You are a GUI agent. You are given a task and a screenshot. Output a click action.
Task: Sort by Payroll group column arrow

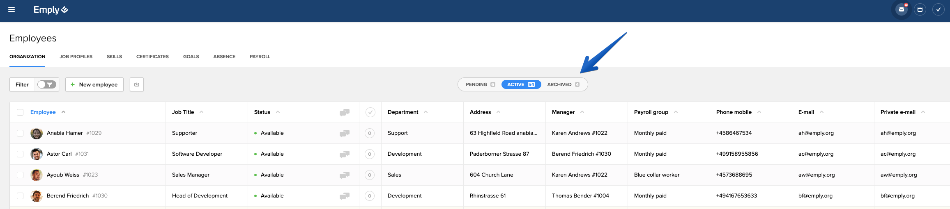tap(676, 112)
